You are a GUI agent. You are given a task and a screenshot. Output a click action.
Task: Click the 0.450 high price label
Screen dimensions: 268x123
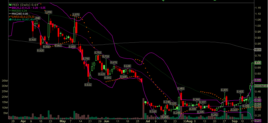pyautogui.click(x=181, y=89)
